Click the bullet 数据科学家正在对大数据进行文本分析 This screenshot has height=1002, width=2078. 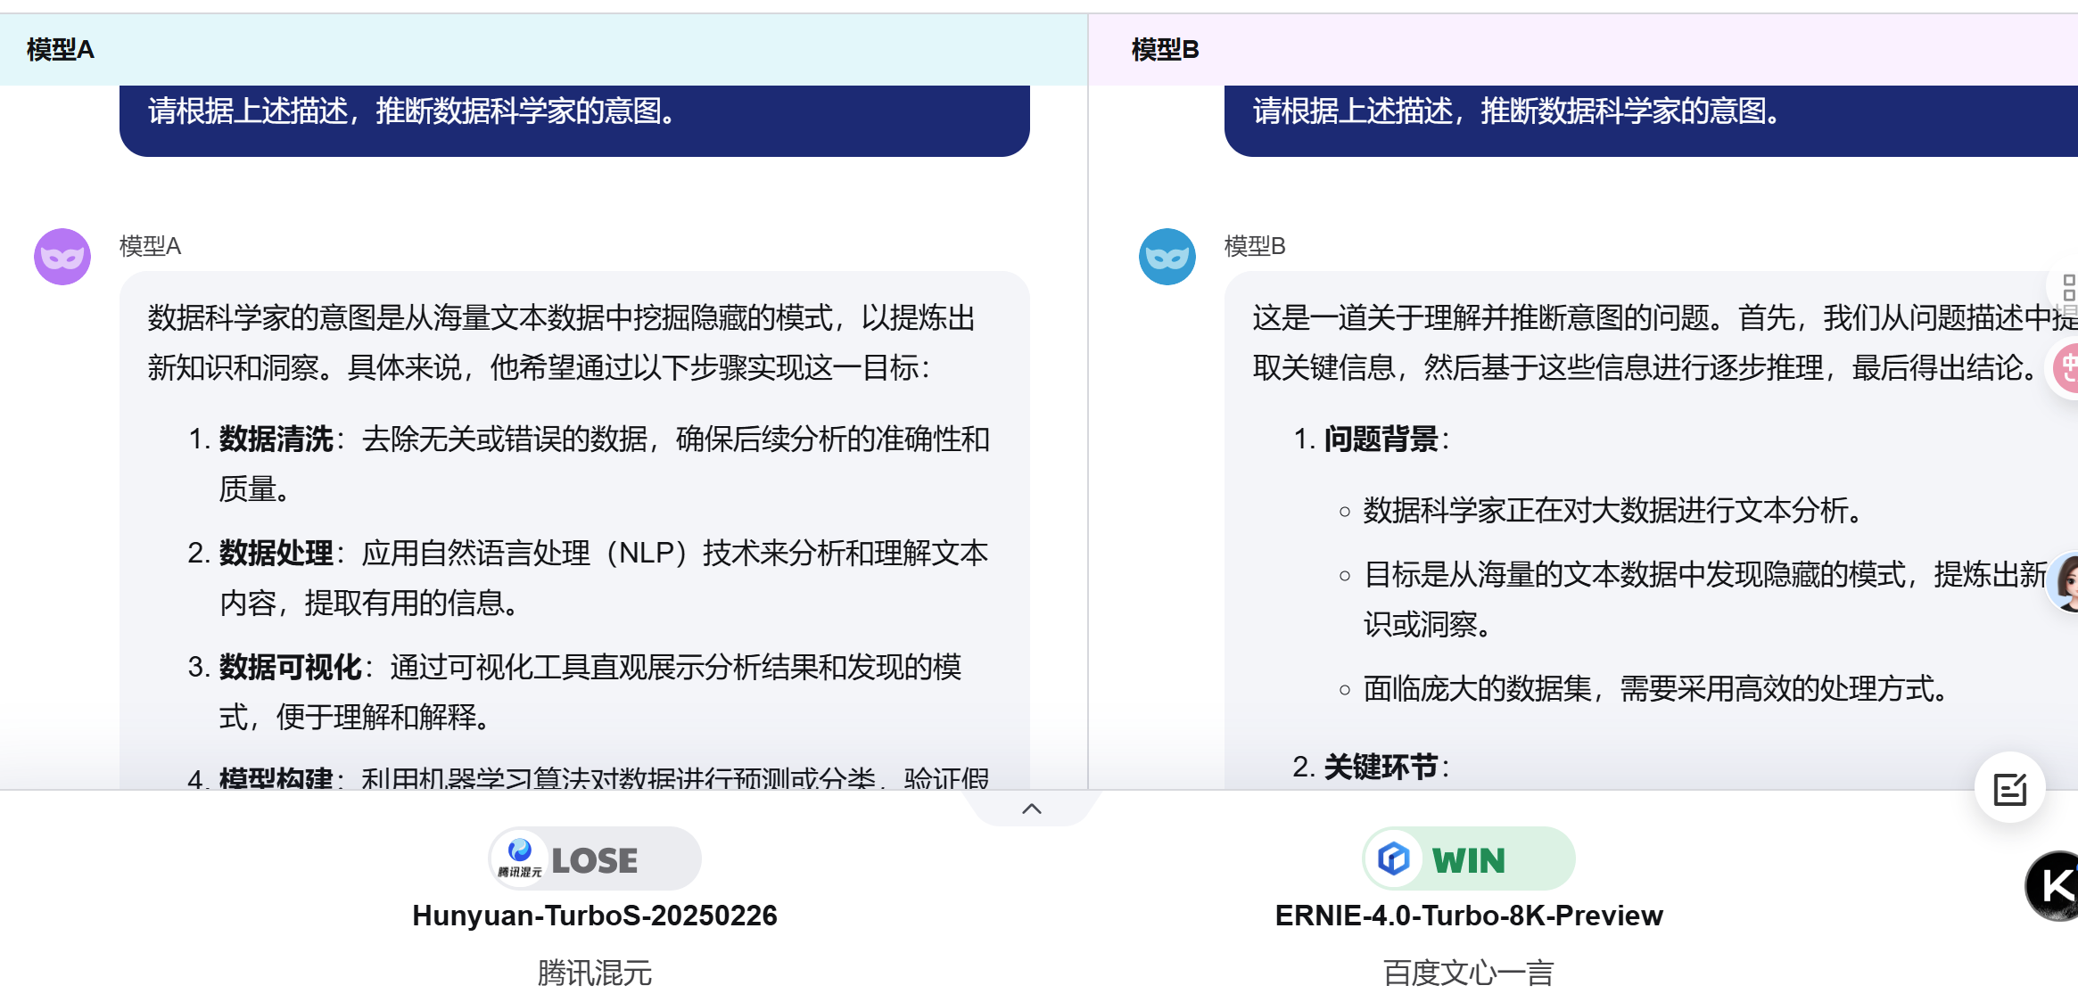1613,510
